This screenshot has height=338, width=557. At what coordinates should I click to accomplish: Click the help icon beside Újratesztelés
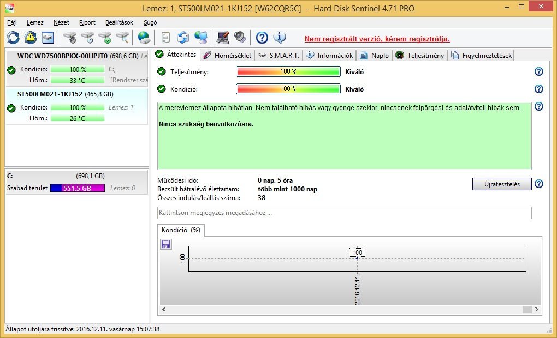tap(539, 184)
